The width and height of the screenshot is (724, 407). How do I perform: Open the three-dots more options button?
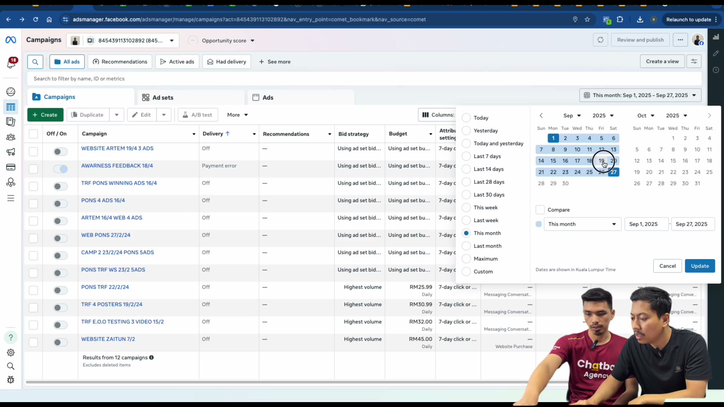click(x=680, y=40)
